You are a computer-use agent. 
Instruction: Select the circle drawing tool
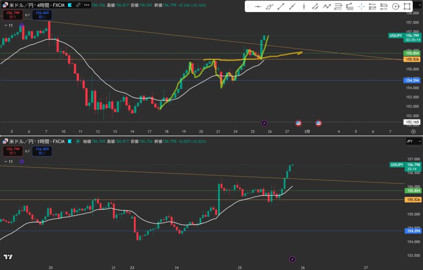pos(395,7)
